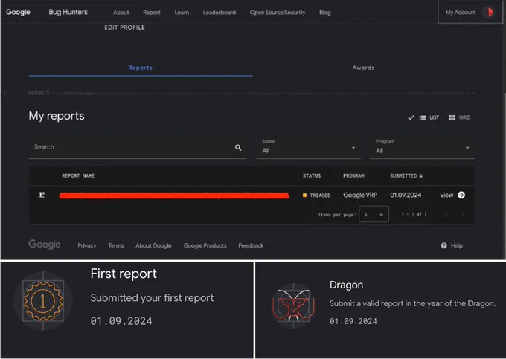Viewport: 506px width, 359px height.
Task: Open the Learn menu item
Action: [x=182, y=13]
